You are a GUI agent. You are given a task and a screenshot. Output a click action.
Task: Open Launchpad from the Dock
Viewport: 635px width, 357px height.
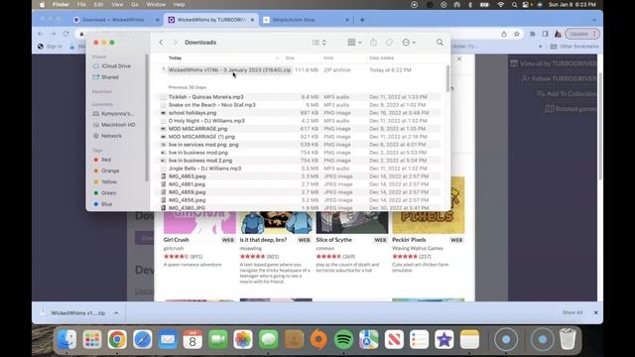(x=92, y=339)
